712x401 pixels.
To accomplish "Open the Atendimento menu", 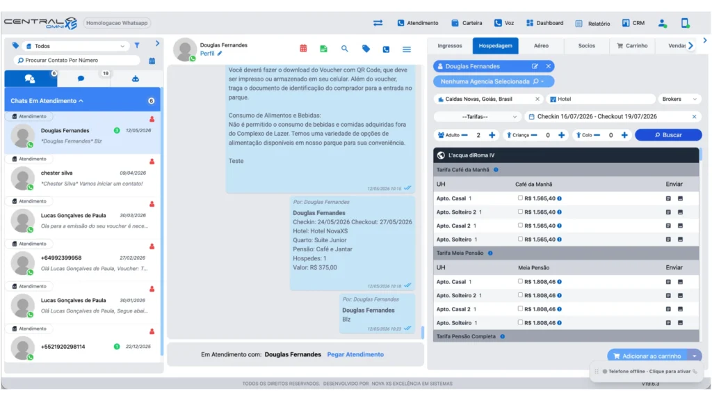I will [418, 23].
